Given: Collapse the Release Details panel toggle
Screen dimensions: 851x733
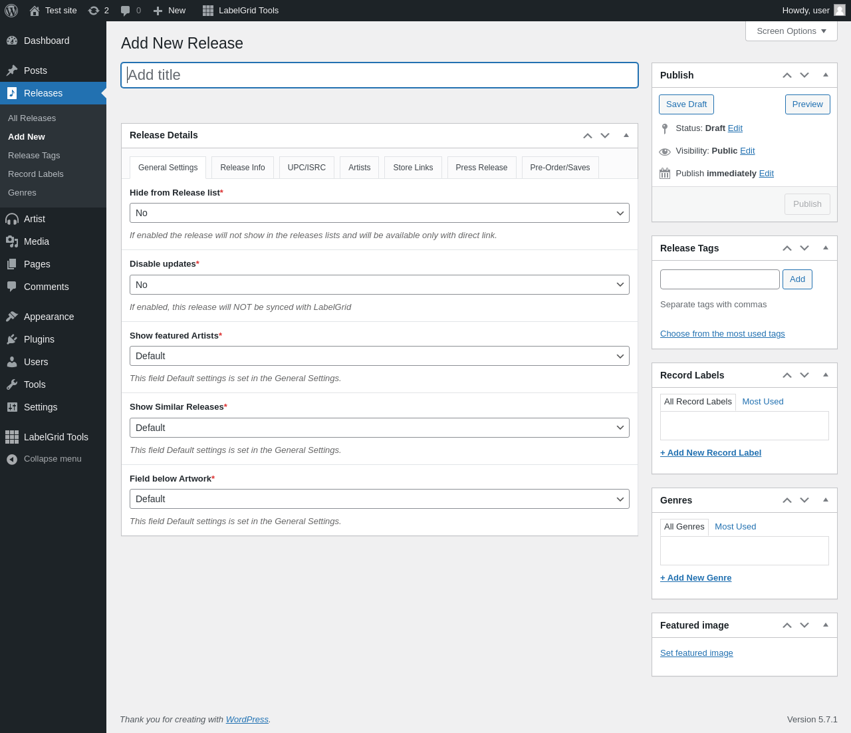Looking at the screenshot, I should coord(626,136).
